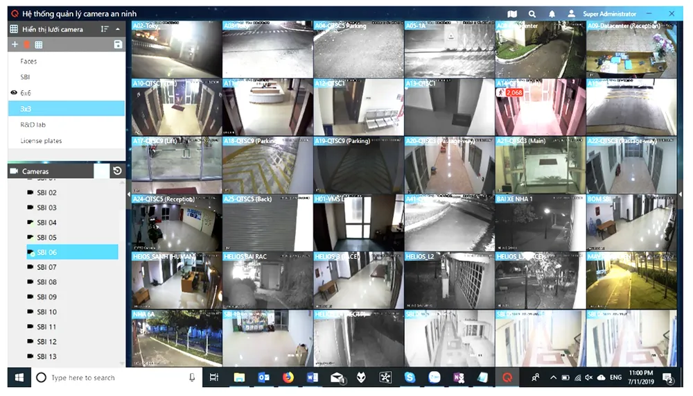
Task: Click the search magnifier in the title bar
Action: [532, 14]
